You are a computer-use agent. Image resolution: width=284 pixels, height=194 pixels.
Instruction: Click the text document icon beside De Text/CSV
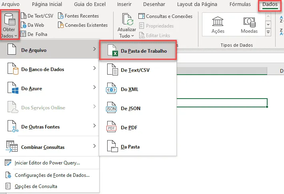112,69
